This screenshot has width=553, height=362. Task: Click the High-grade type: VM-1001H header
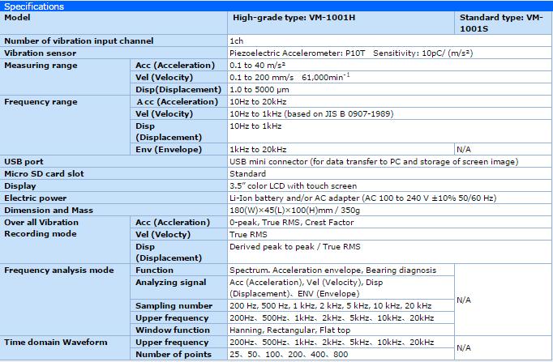(x=294, y=18)
